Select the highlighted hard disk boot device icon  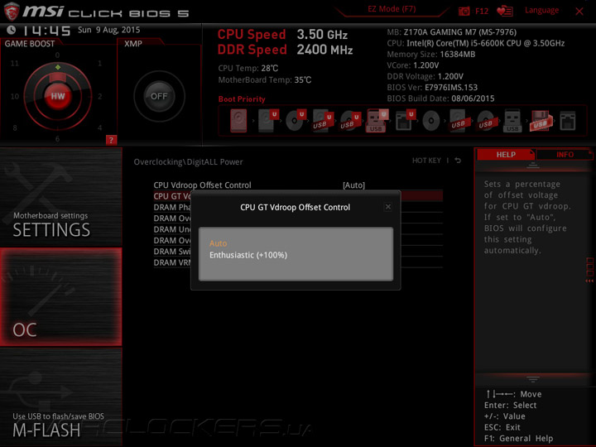238,121
